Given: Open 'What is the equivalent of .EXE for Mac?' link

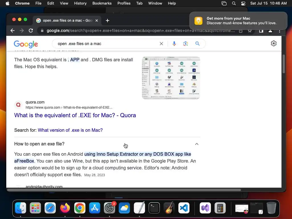Looking at the screenshot, I should coord(75,115).
